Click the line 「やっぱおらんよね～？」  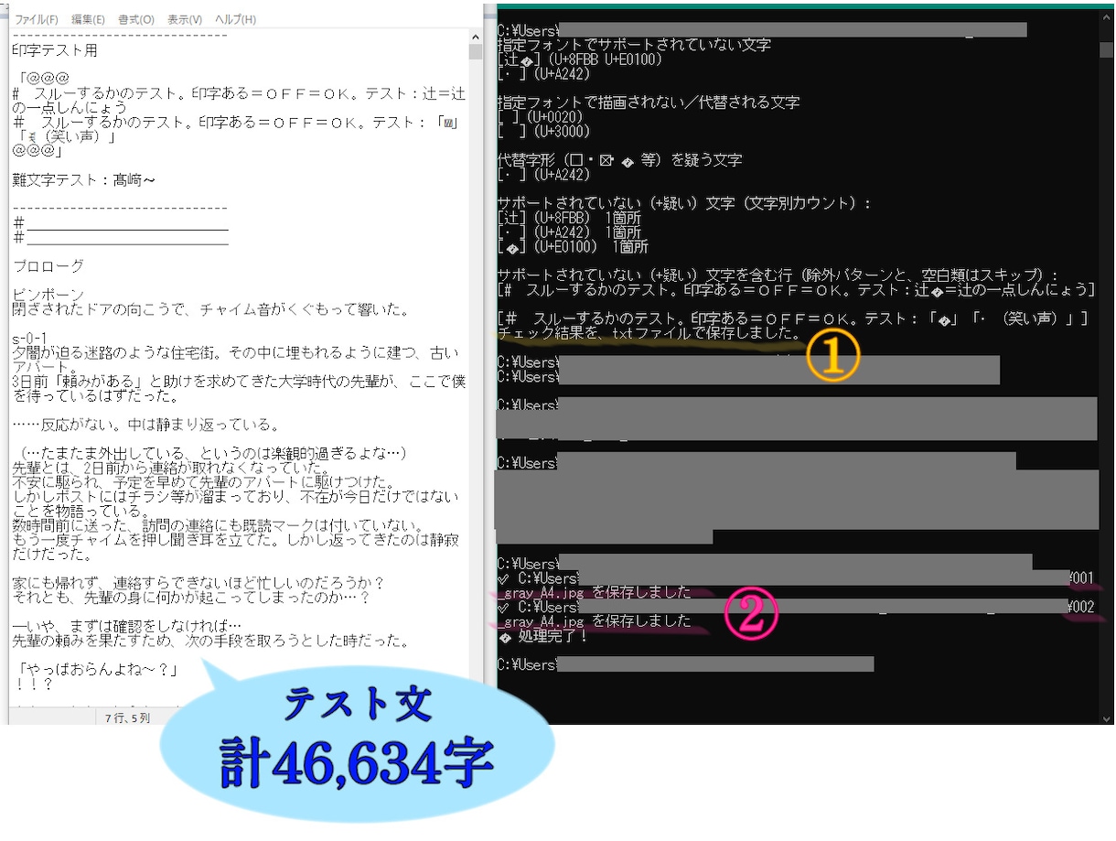coord(96,669)
